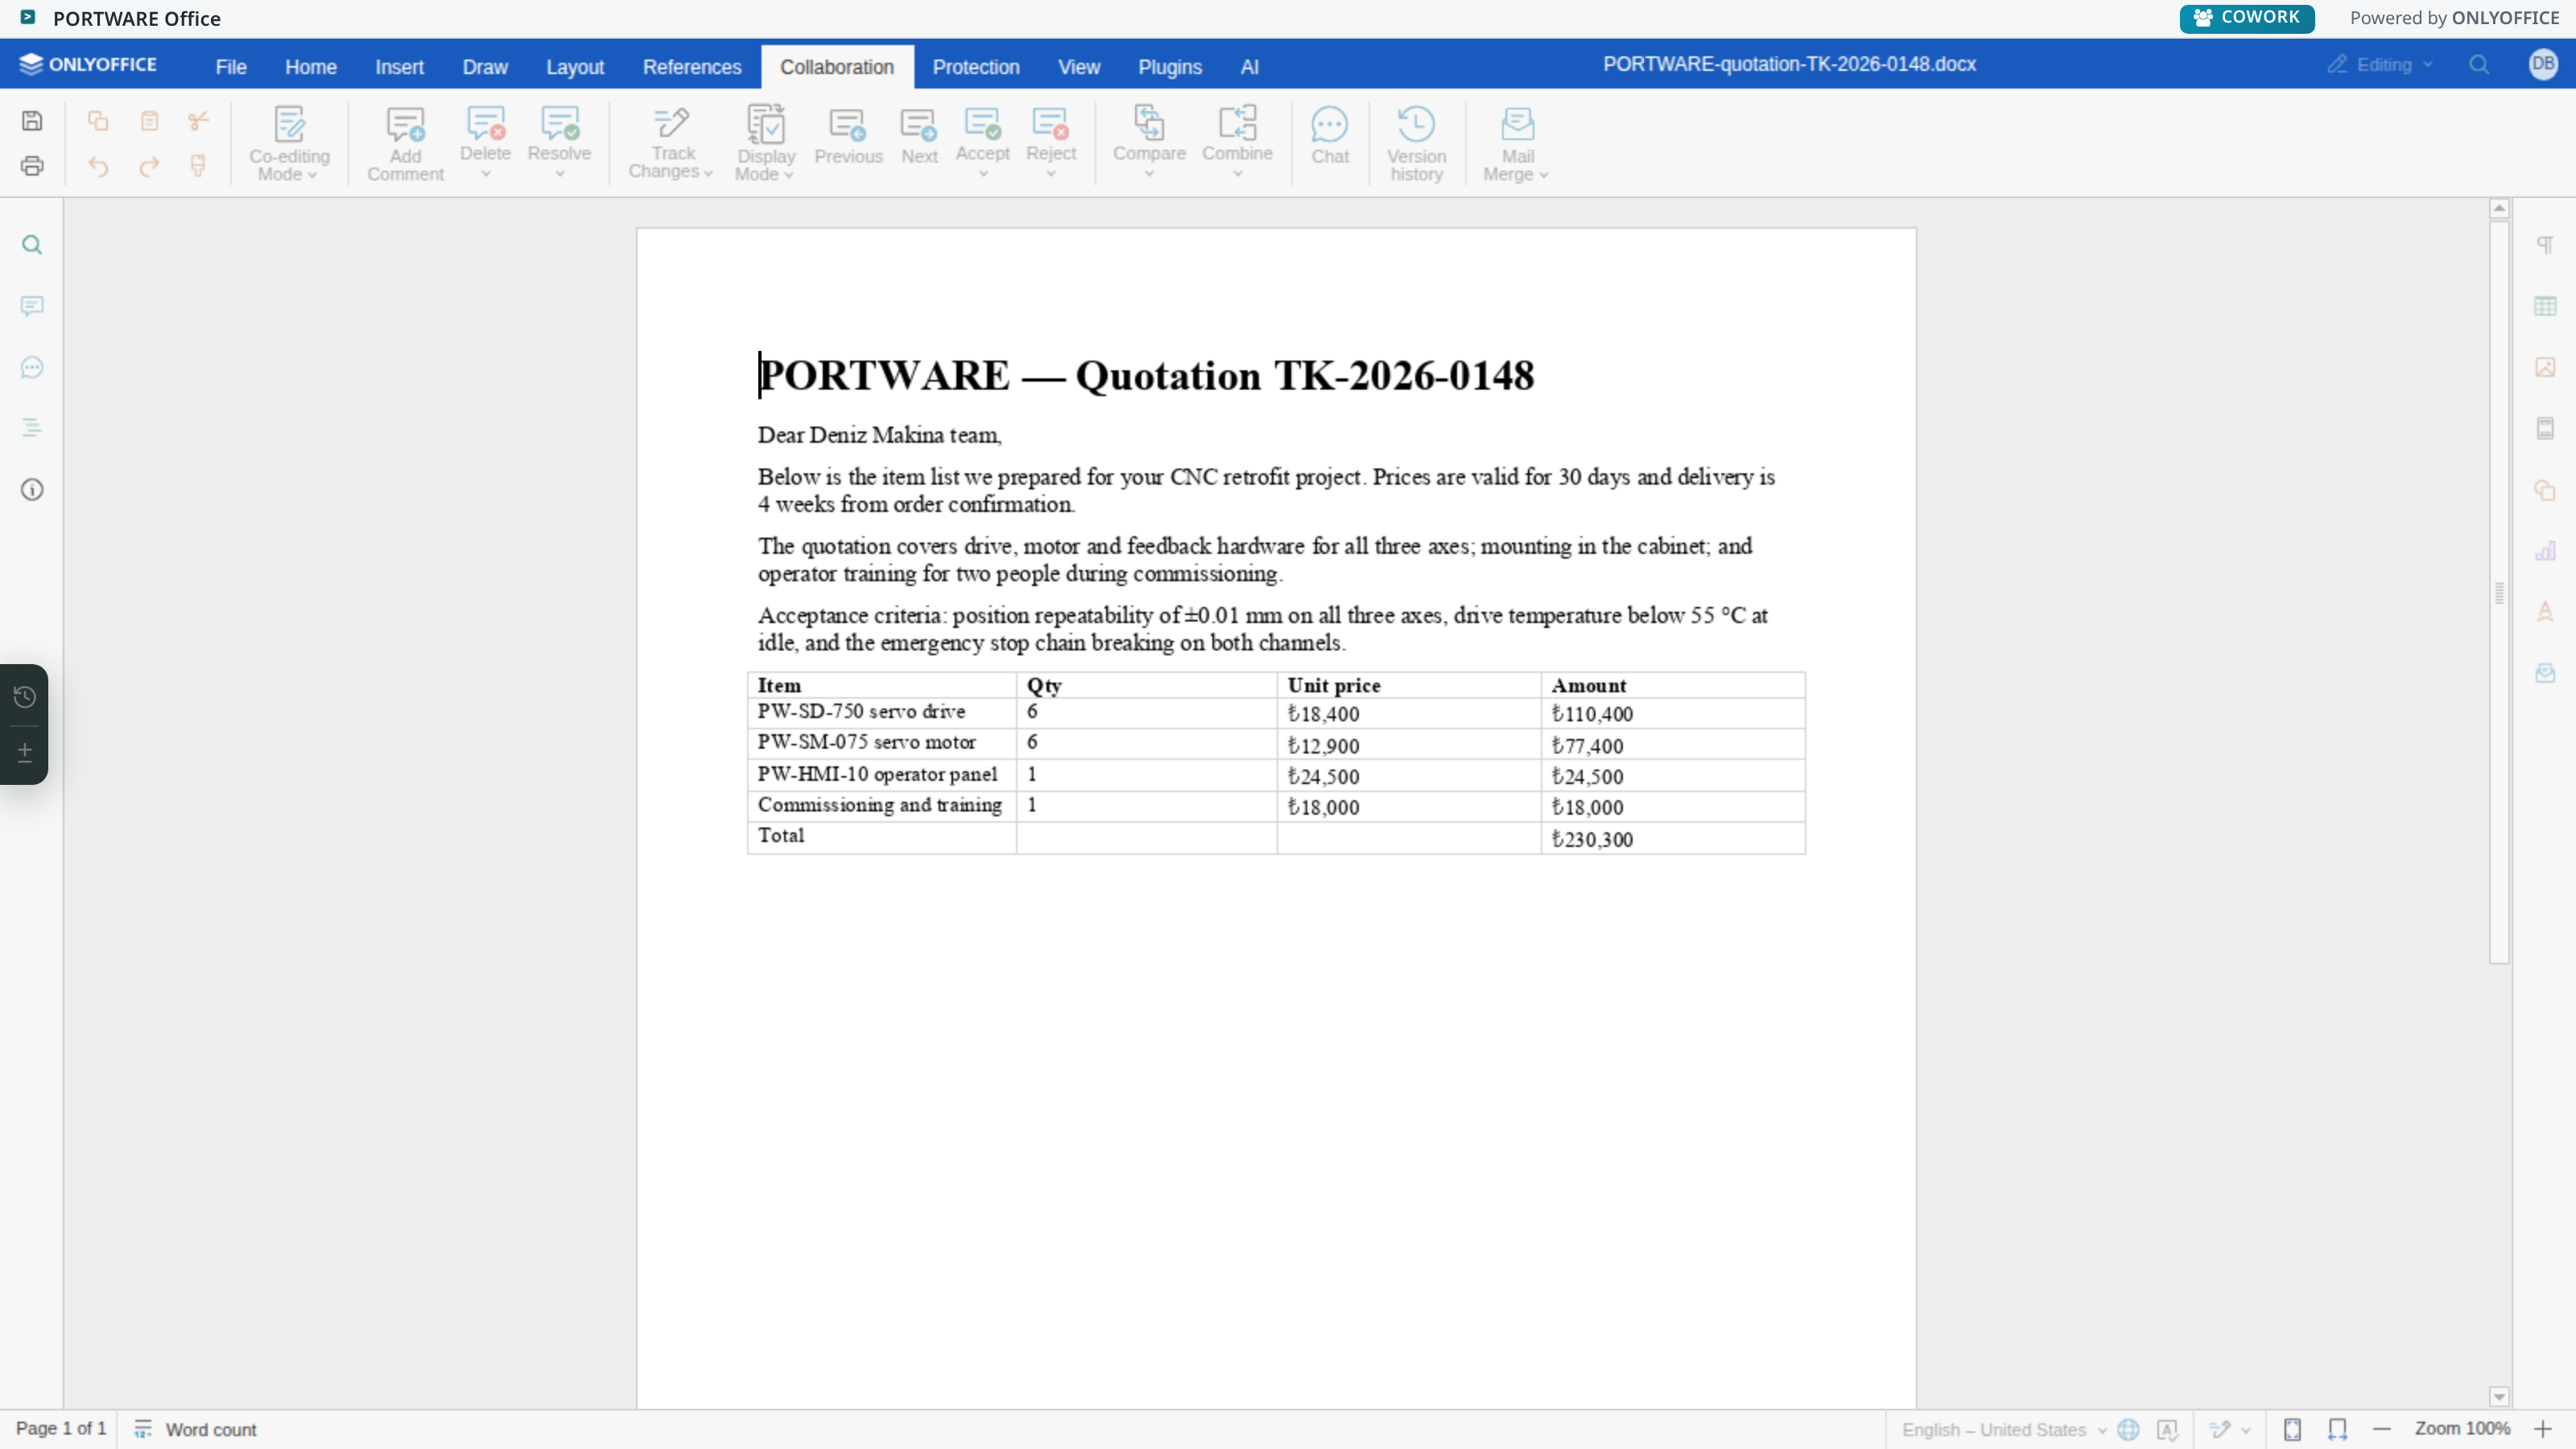Zoom out with the minus button

2382,1429
